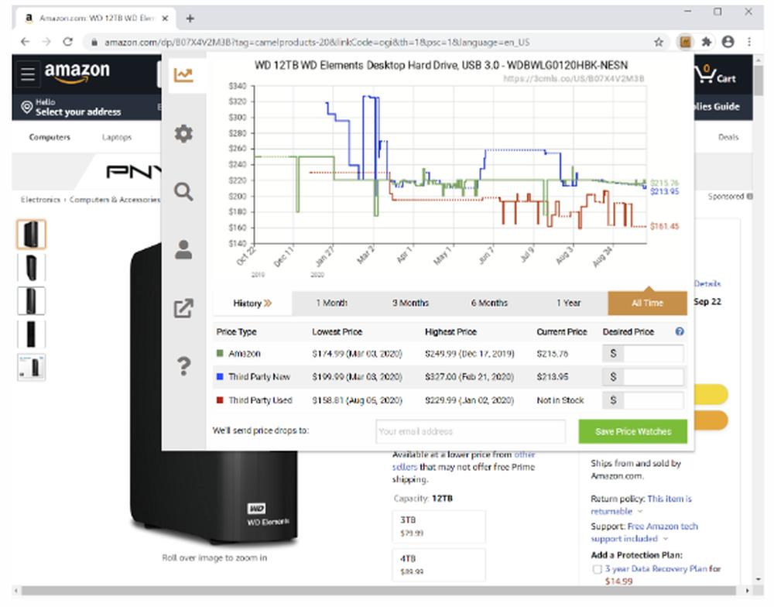This screenshot has height=607, width=774.
Task: Click the Camelizer search magnifier icon
Action: click(x=183, y=191)
